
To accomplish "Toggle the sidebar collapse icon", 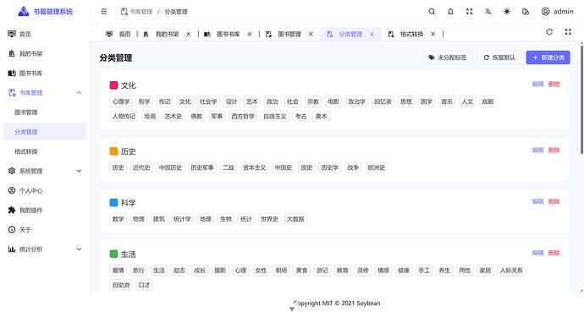I will (x=104, y=12).
